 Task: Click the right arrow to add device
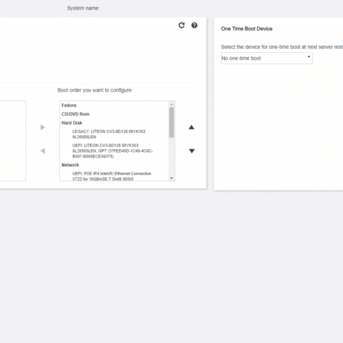[x=43, y=127]
